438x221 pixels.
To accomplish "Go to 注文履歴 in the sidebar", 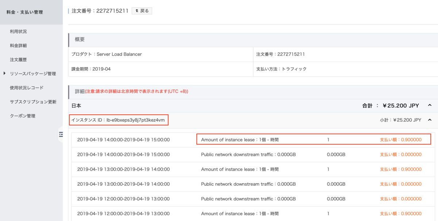I will (x=18, y=60).
